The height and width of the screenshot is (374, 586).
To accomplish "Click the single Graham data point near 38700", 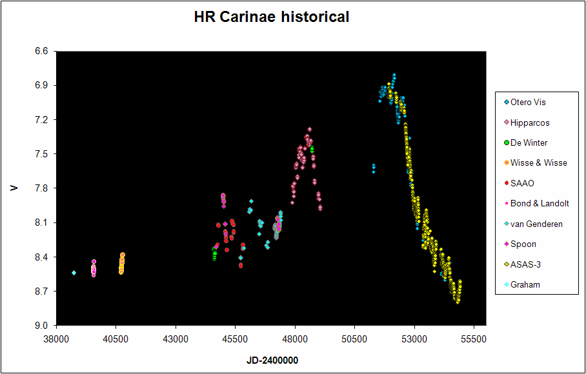I will [74, 273].
